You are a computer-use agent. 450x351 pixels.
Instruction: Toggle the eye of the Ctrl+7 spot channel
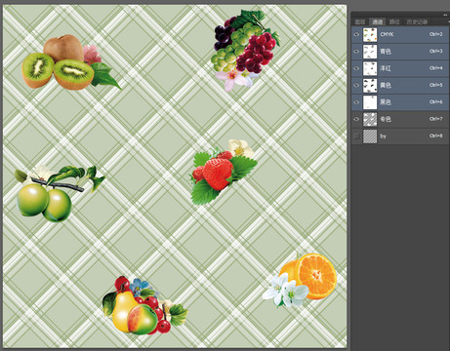(356, 119)
